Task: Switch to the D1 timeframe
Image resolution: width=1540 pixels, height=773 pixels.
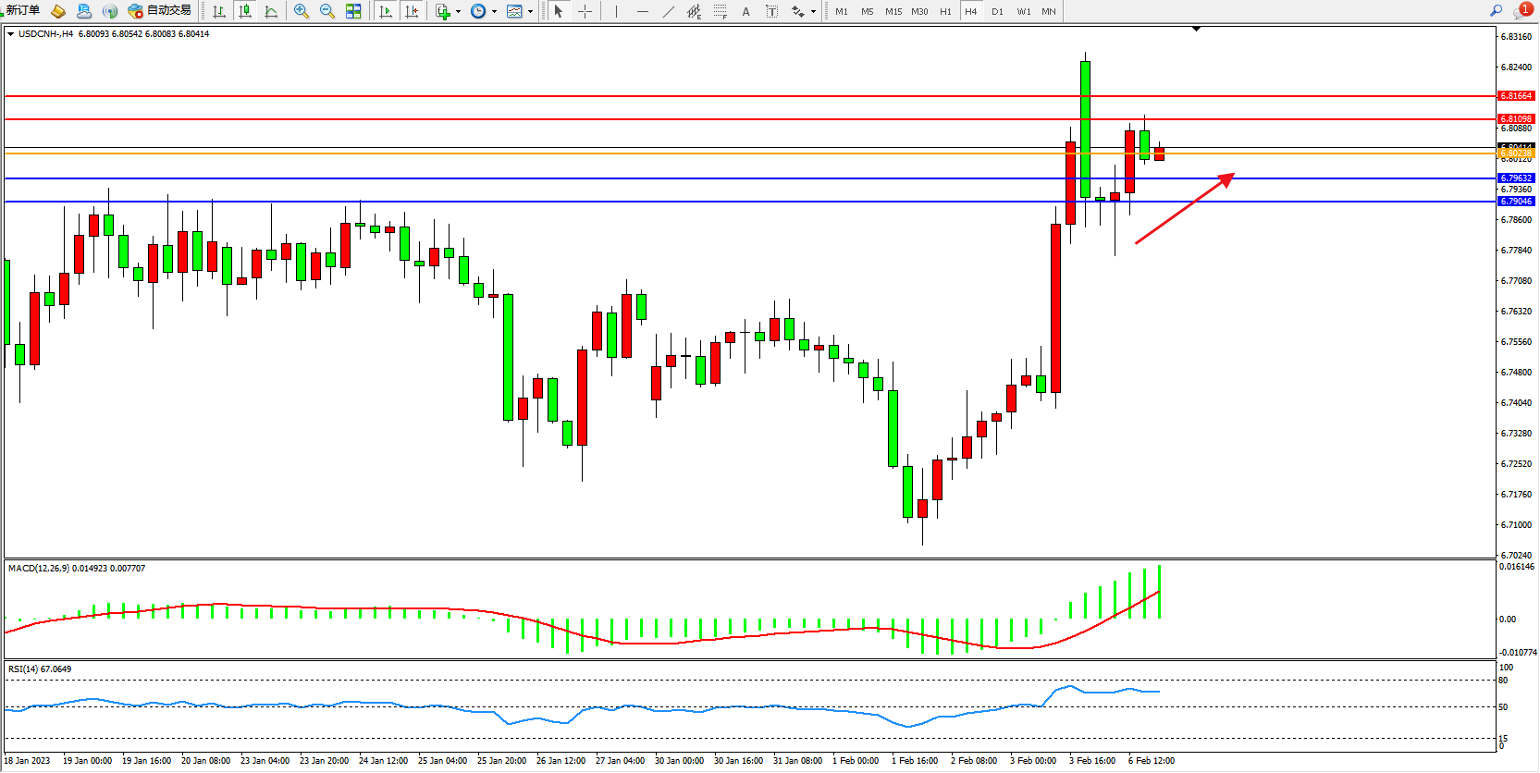Action: 997,11
